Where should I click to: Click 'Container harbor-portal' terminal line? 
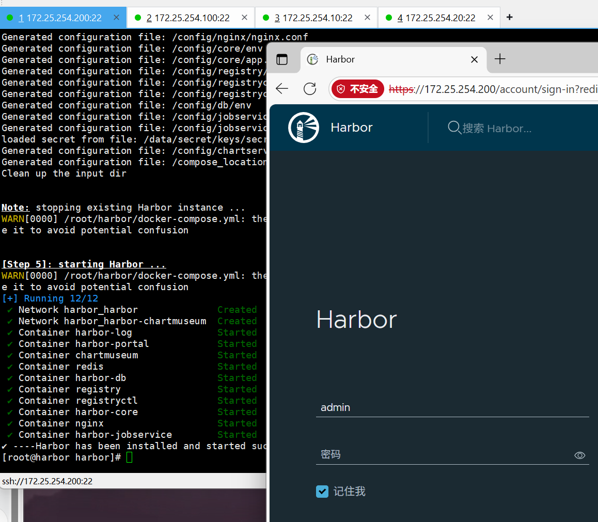(x=84, y=343)
